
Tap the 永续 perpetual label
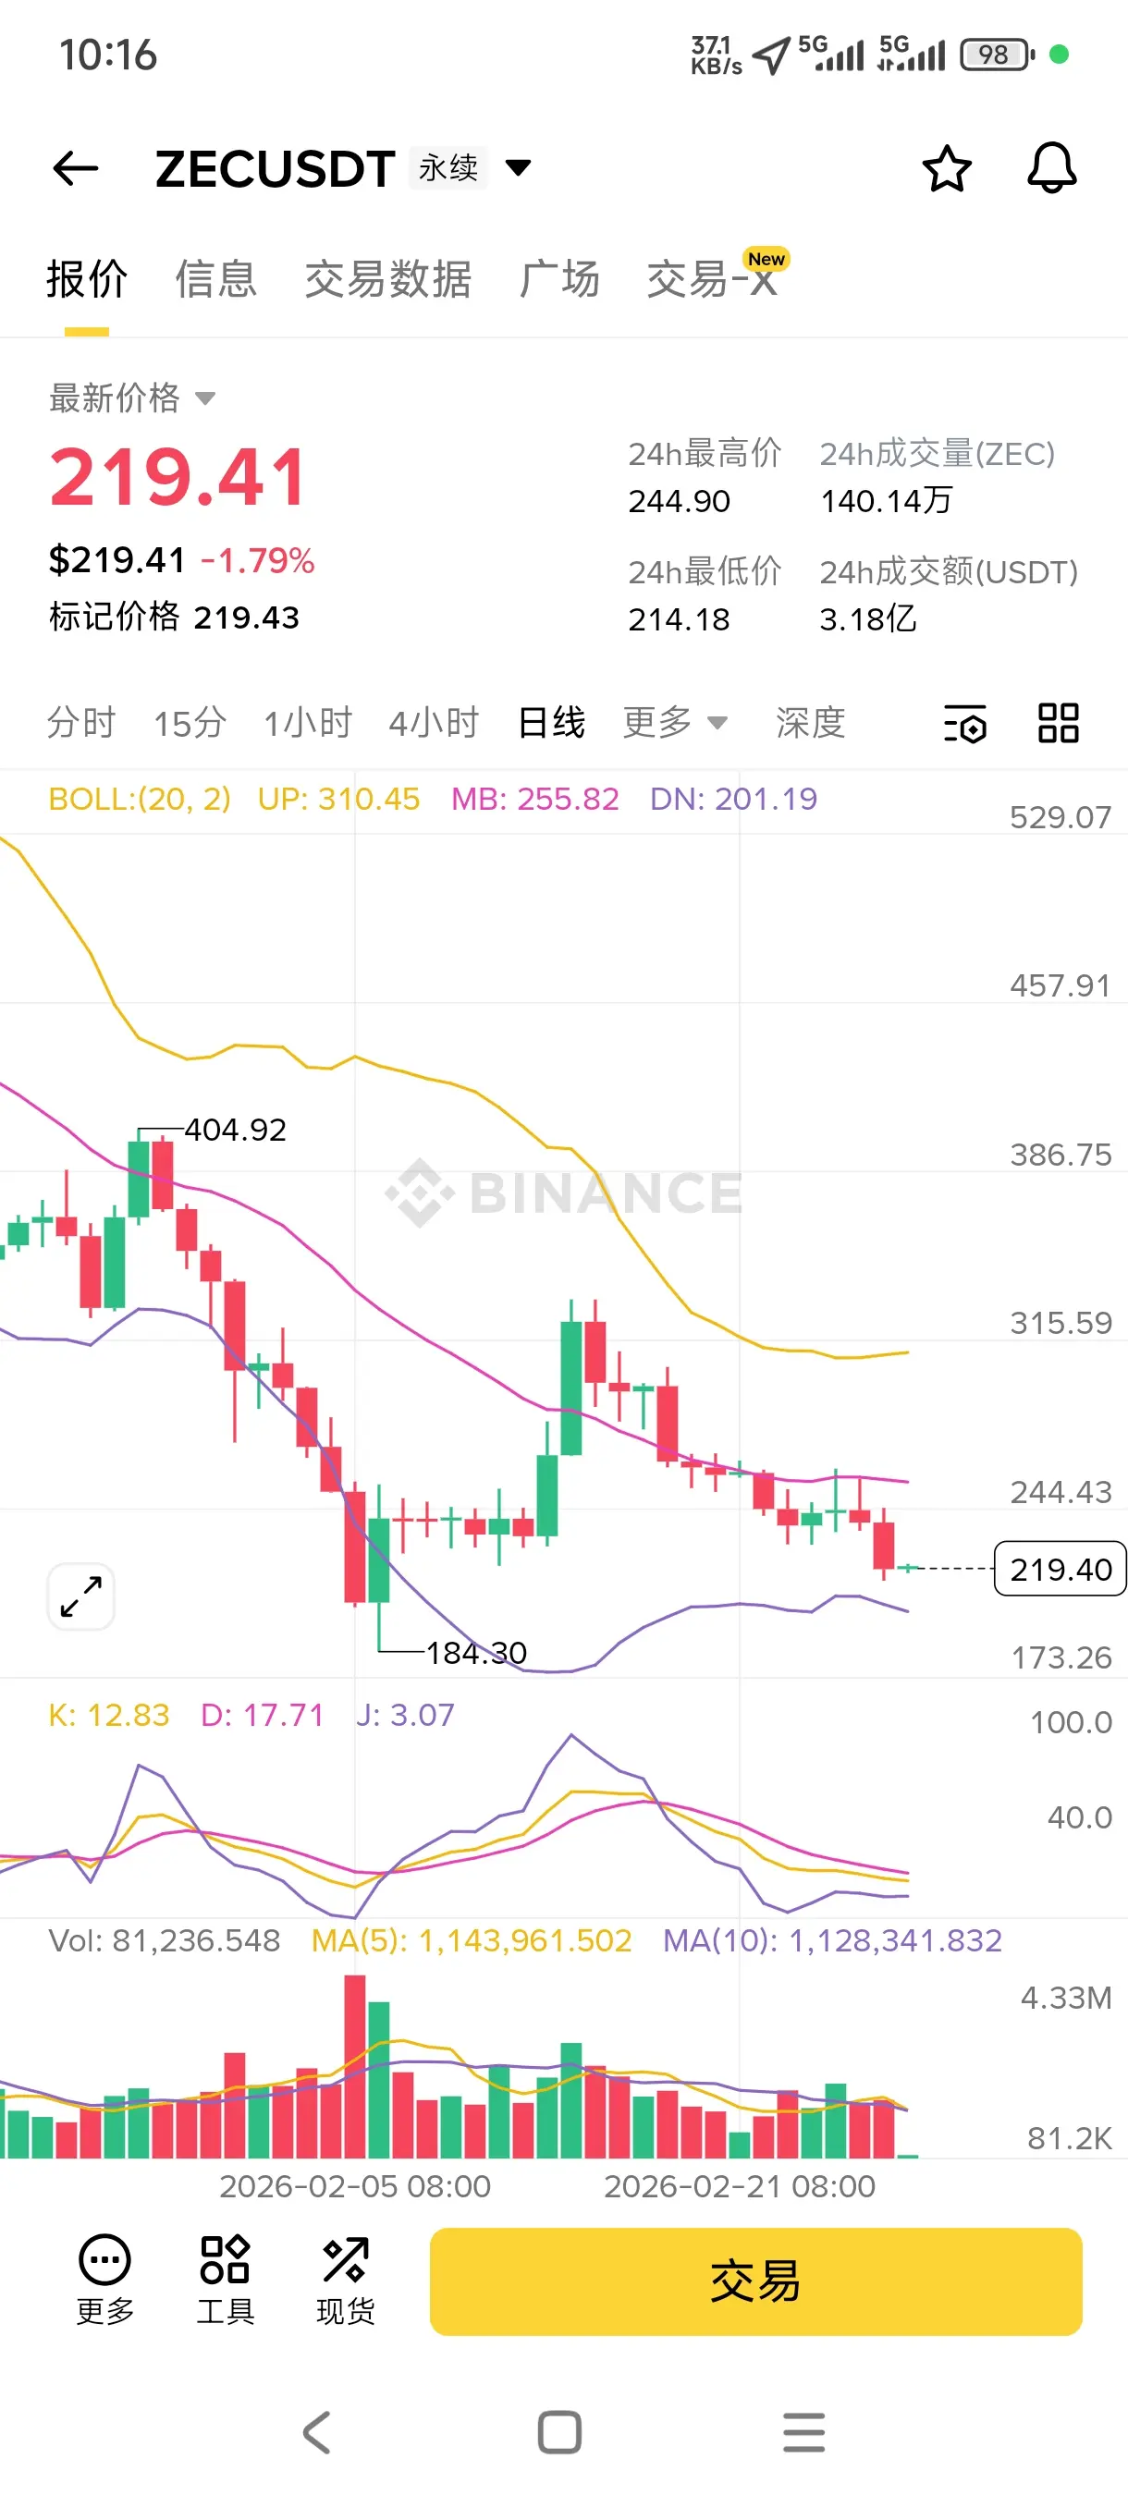[x=448, y=167]
